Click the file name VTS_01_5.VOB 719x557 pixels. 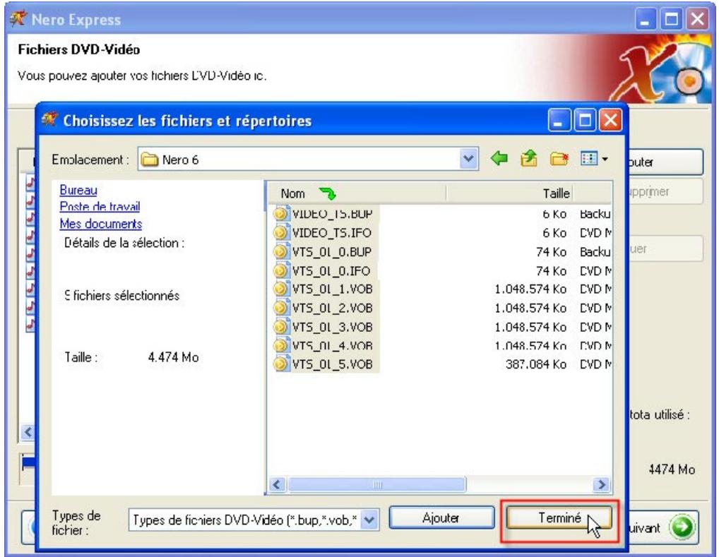click(x=333, y=364)
